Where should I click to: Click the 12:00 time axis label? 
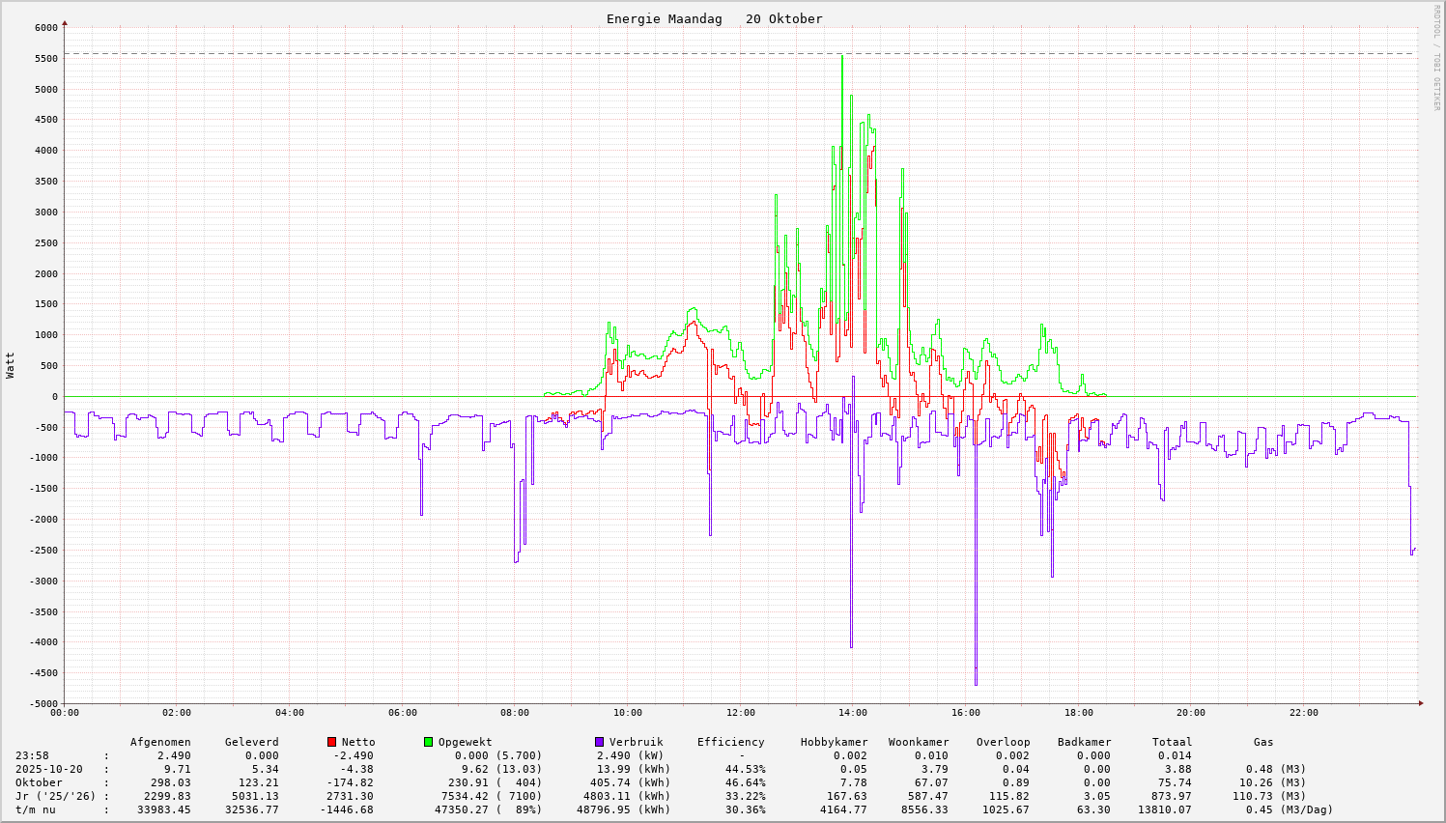(740, 713)
